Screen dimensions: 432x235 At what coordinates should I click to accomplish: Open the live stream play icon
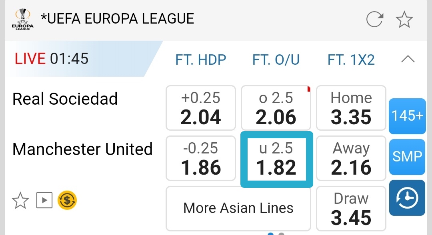44,200
